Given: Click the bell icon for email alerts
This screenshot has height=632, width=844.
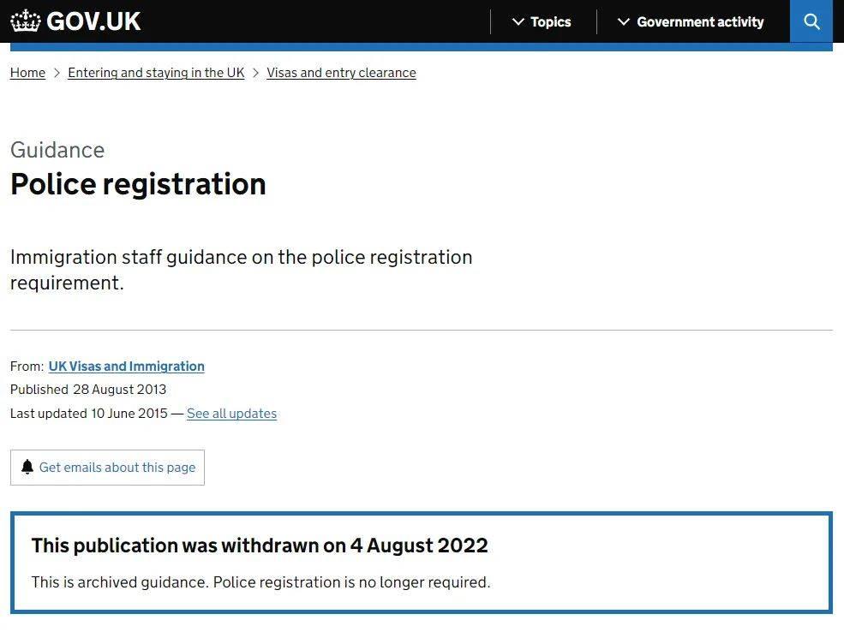Looking at the screenshot, I should 27,467.
